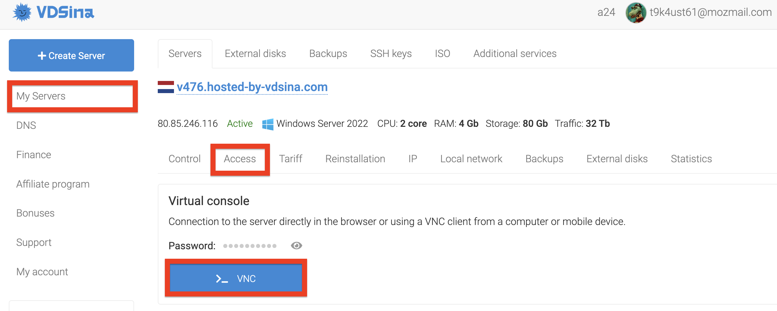777x311 pixels.
Task: Click Windows Server 2022 text
Action: [322, 123]
